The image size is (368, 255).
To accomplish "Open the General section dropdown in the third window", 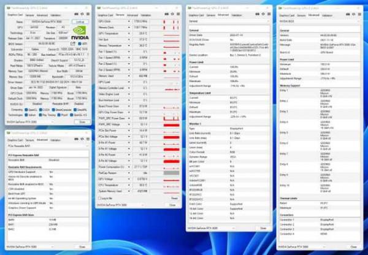I will (x=269, y=21).
